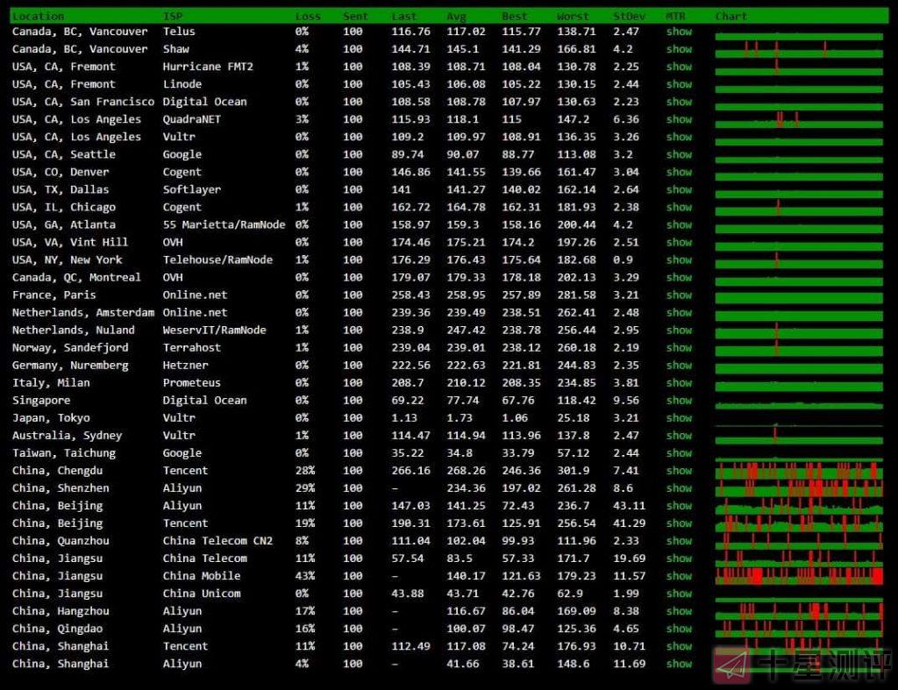Click show link for Google Taichung
The image size is (898, 690).
pos(679,453)
